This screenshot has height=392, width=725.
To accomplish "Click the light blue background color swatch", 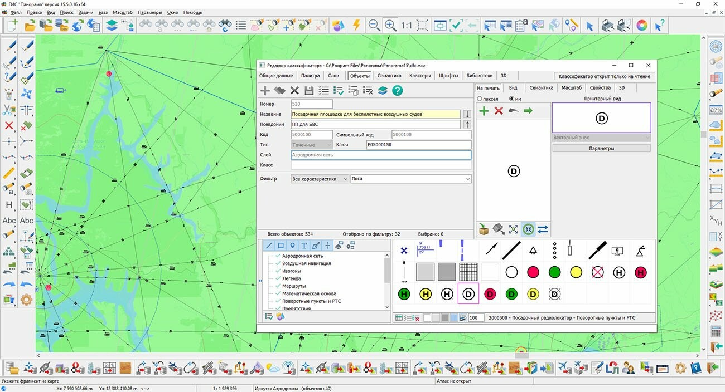I will point(454,318).
